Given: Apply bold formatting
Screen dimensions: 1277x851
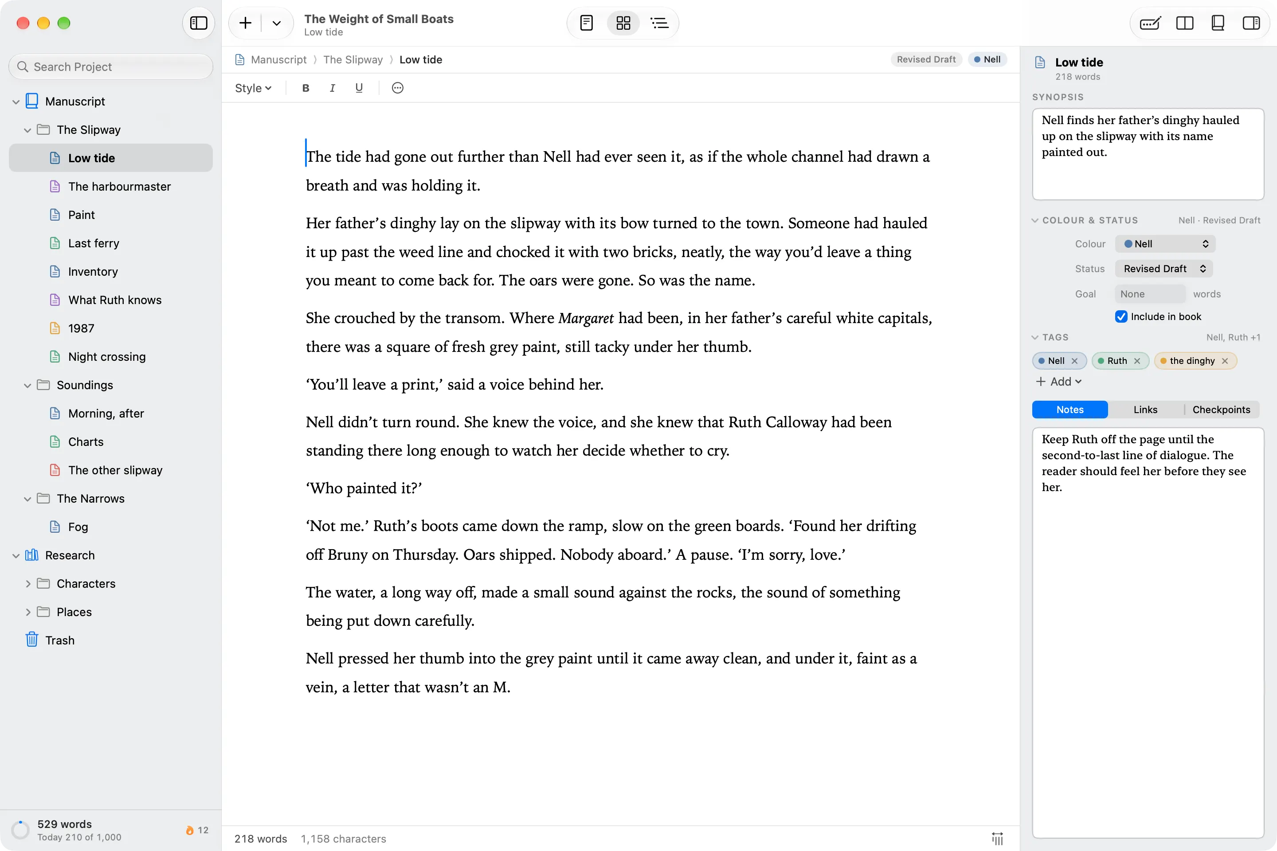Looking at the screenshot, I should (306, 88).
